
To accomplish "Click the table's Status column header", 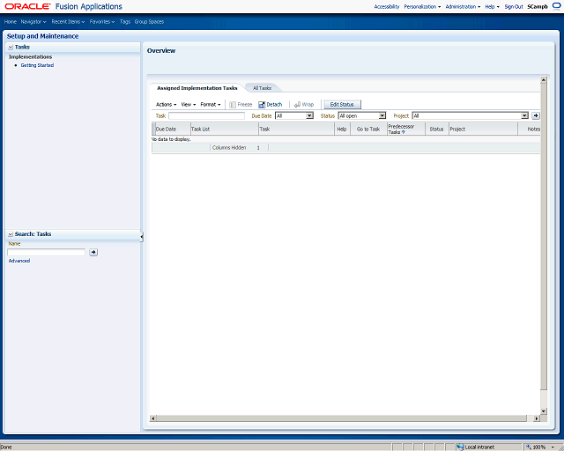I will click(437, 129).
